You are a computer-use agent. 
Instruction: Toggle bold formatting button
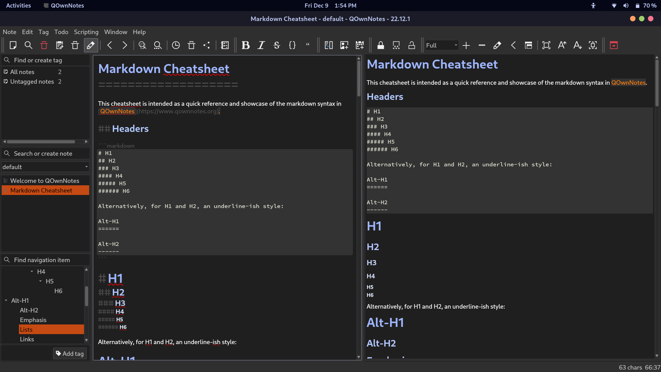point(245,45)
